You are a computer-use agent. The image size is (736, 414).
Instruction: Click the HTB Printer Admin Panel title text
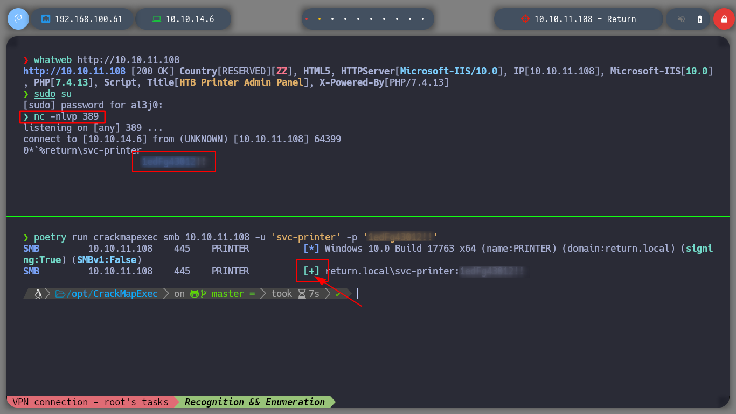click(x=242, y=82)
